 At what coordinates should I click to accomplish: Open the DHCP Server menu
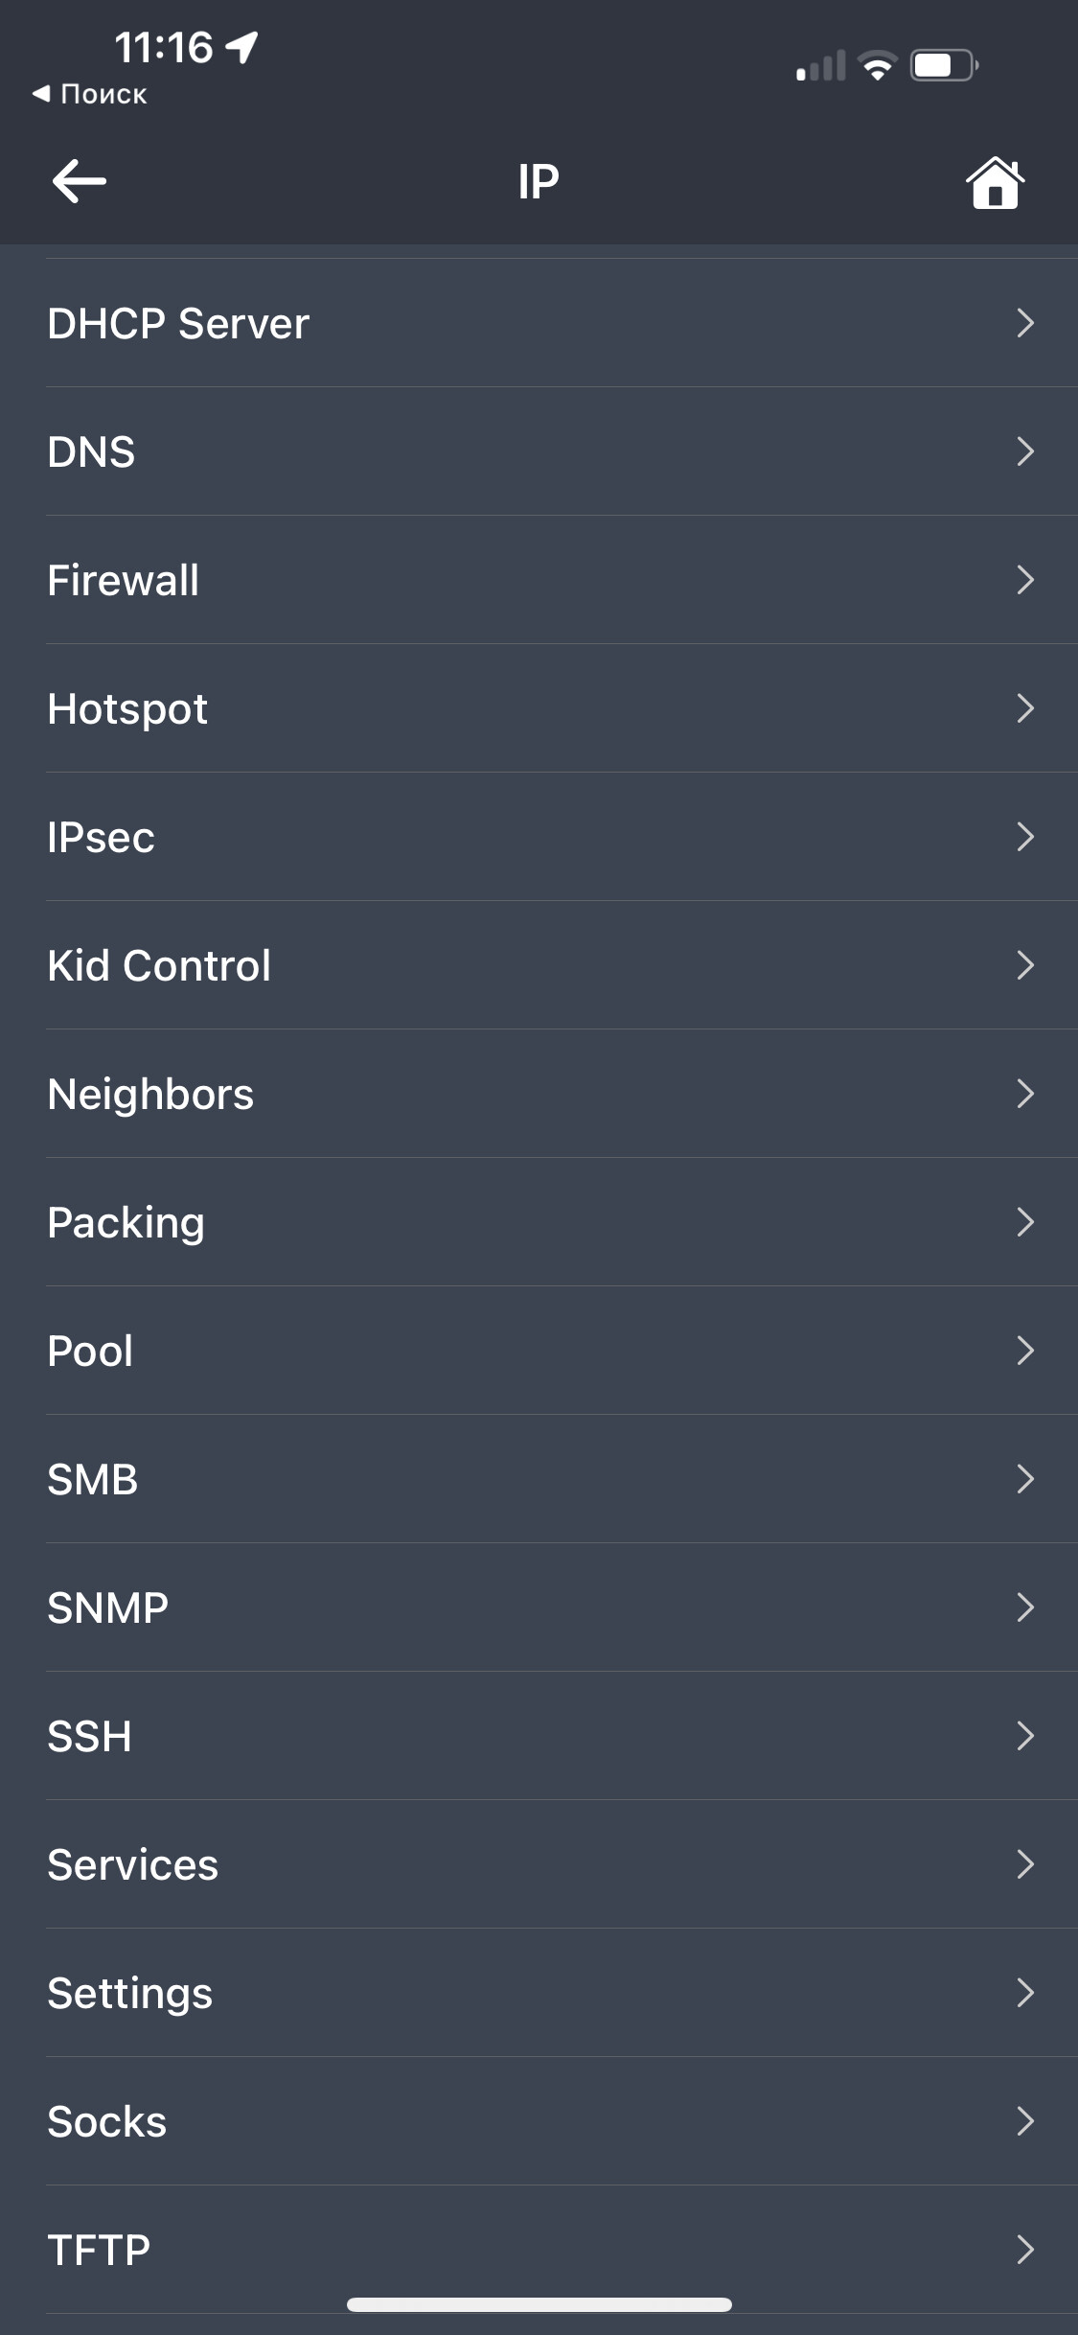pos(539,323)
